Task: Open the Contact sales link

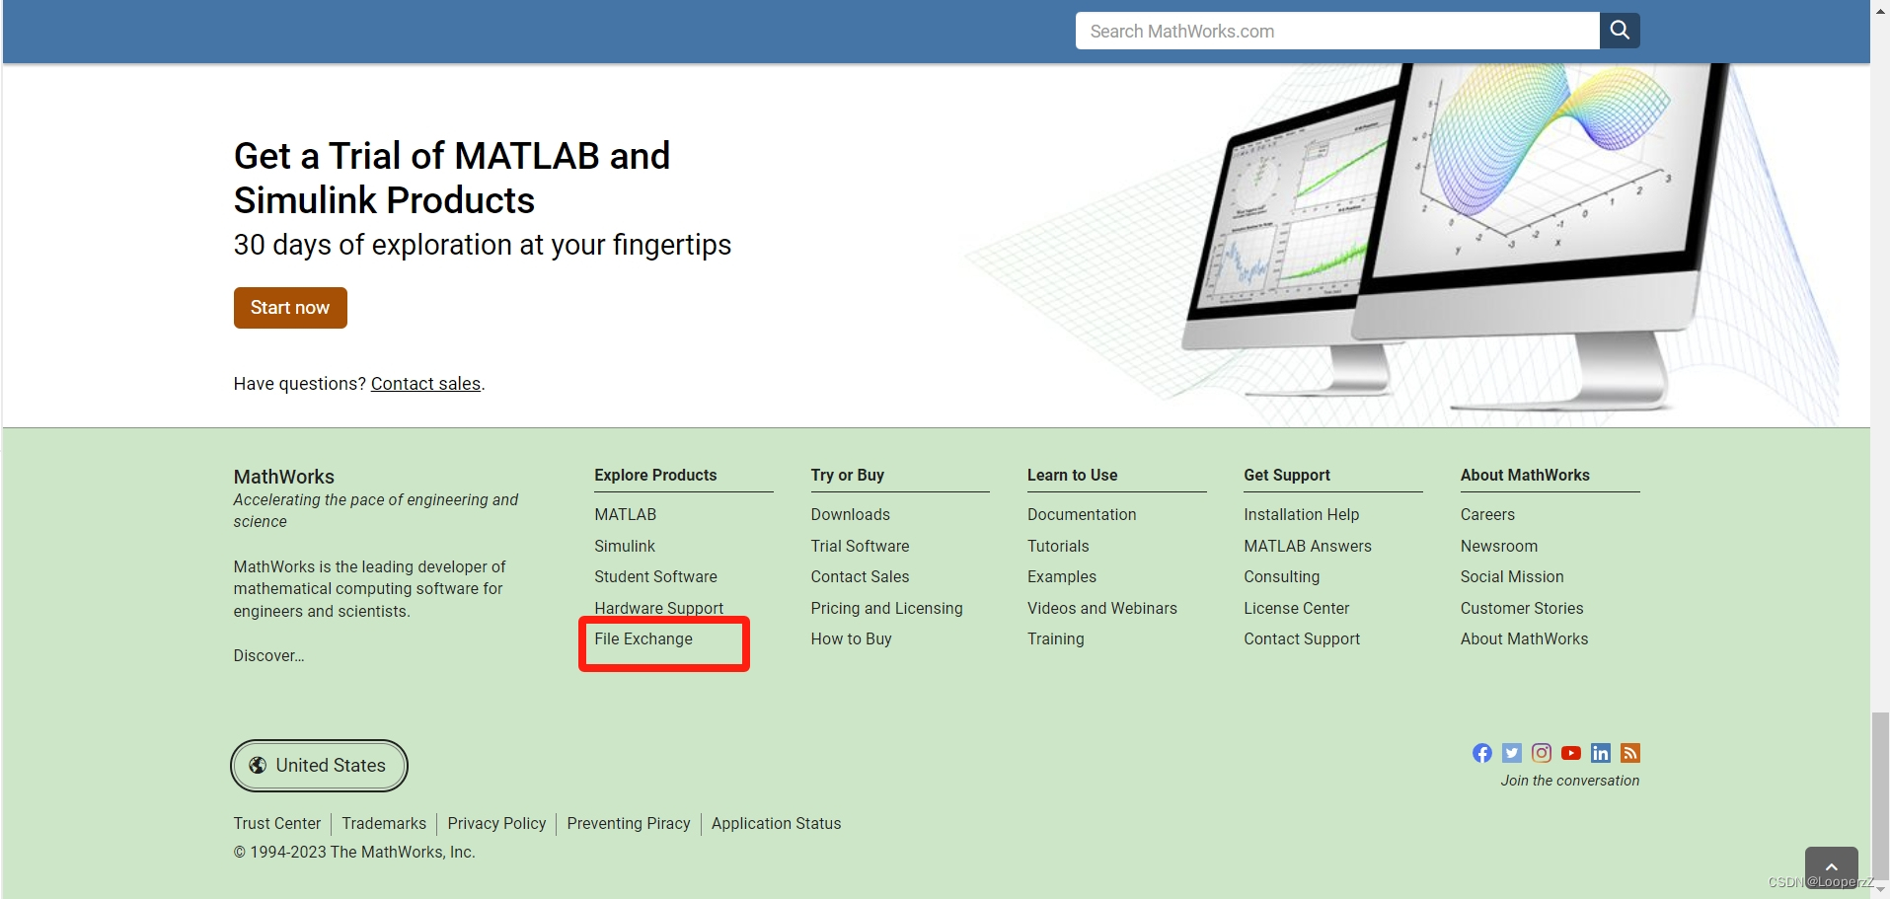Action: click(x=424, y=383)
